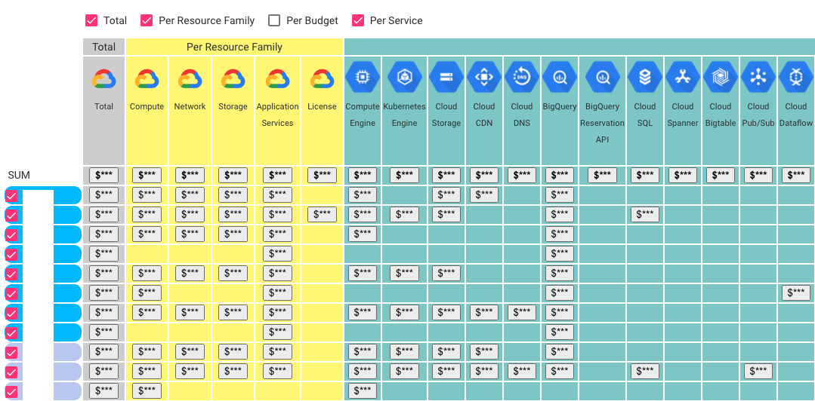Click the SUM row Cloud Pub/Sub value
This screenshot has height=401, width=815.
coord(758,176)
